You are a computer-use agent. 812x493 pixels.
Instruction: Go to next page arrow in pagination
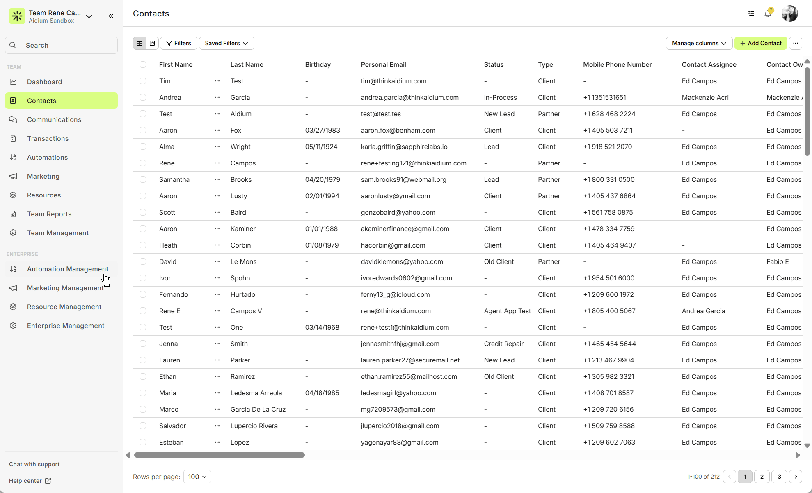(x=796, y=477)
